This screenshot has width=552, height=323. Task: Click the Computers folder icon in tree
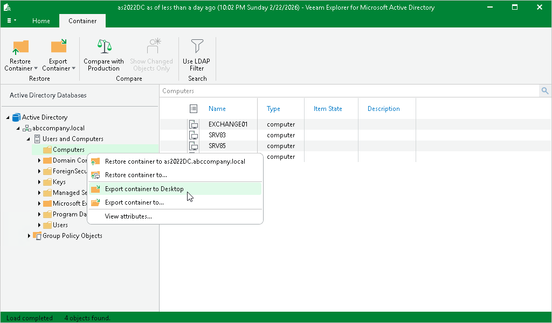pos(47,150)
